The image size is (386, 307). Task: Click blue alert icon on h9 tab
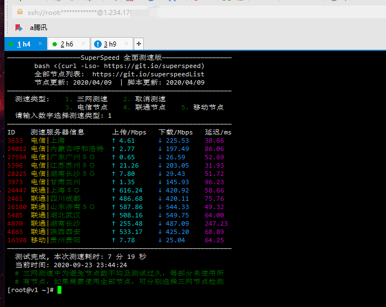97,44
